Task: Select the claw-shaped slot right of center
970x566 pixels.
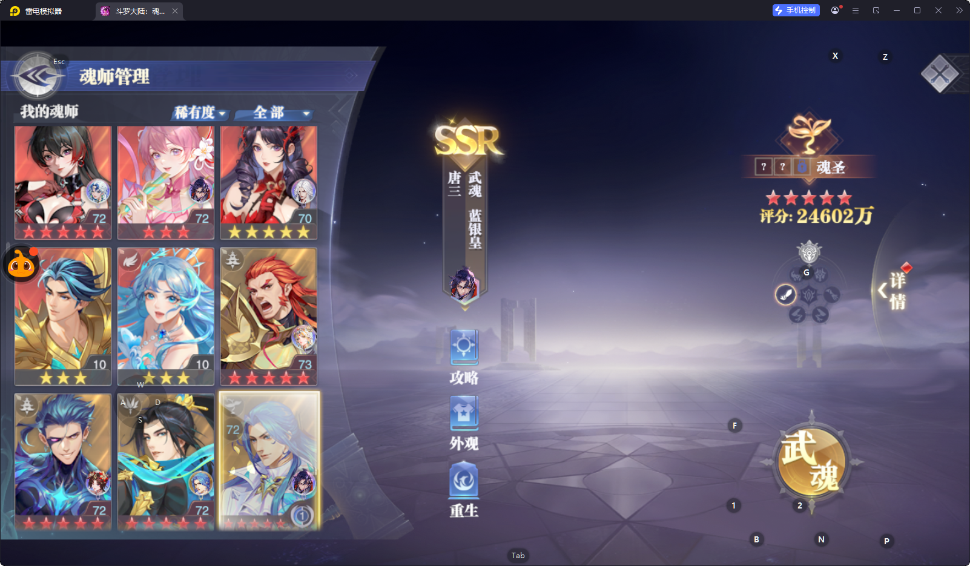Action: 831,295
